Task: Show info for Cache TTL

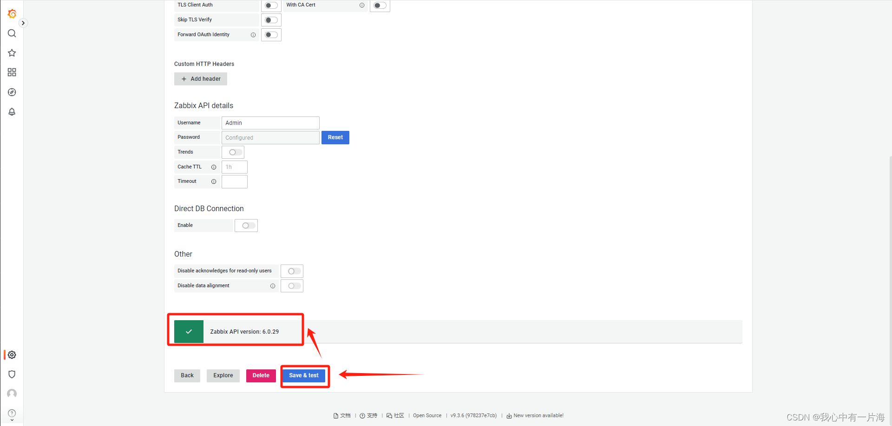Action: [214, 167]
